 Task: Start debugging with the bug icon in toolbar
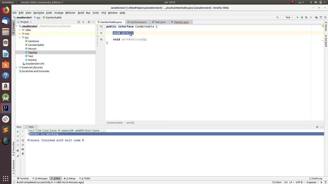coord(302,17)
